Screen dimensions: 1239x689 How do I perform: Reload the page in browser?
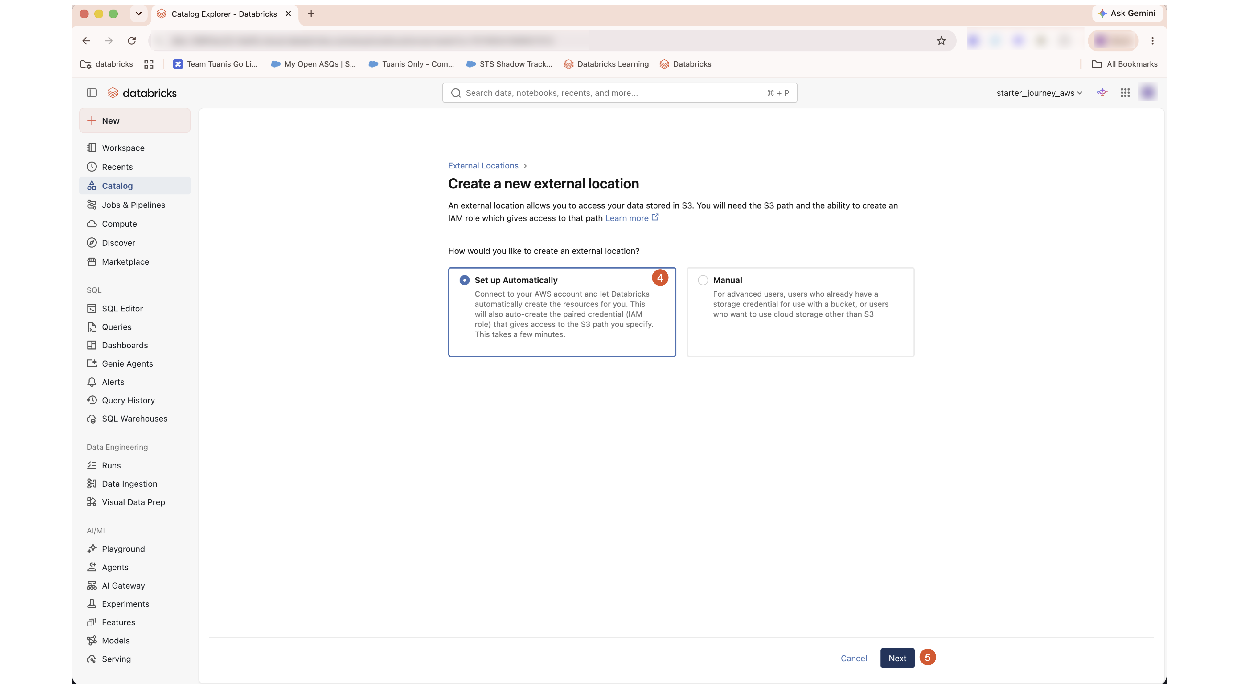[x=132, y=41]
